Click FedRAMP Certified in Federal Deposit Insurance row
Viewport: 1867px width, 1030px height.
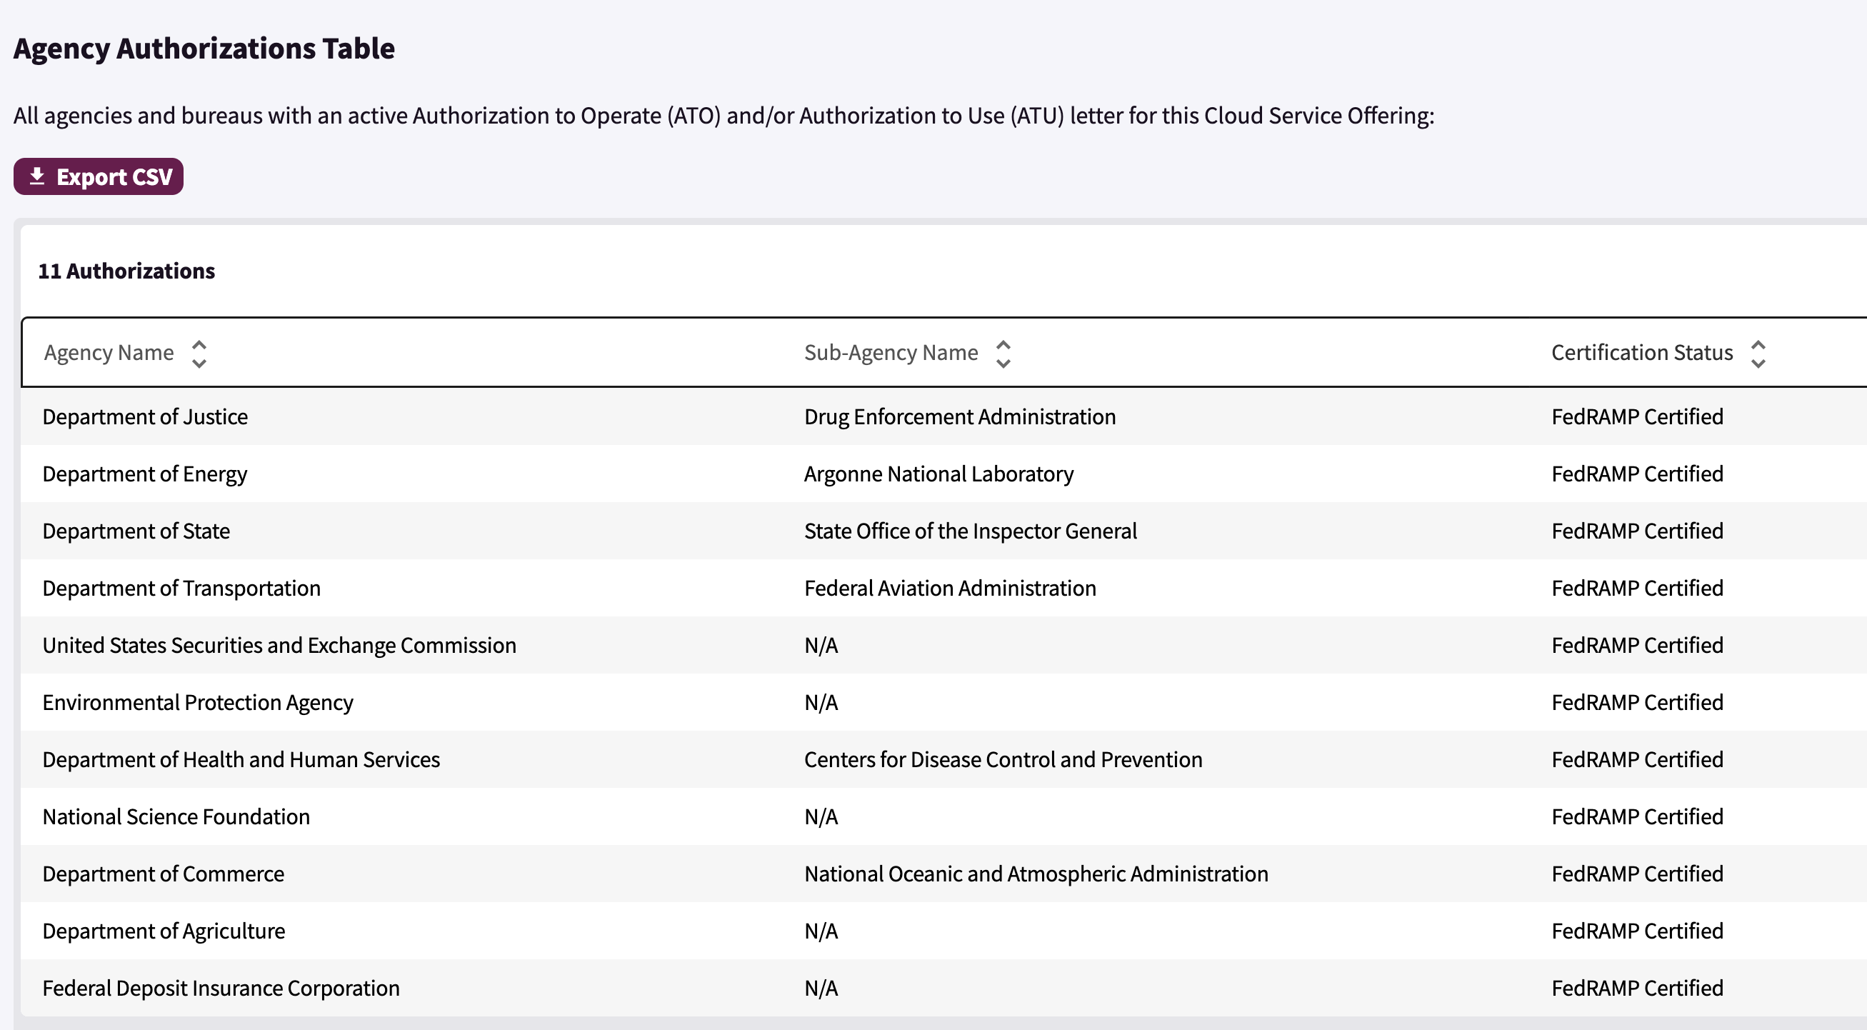coord(1637,989)
